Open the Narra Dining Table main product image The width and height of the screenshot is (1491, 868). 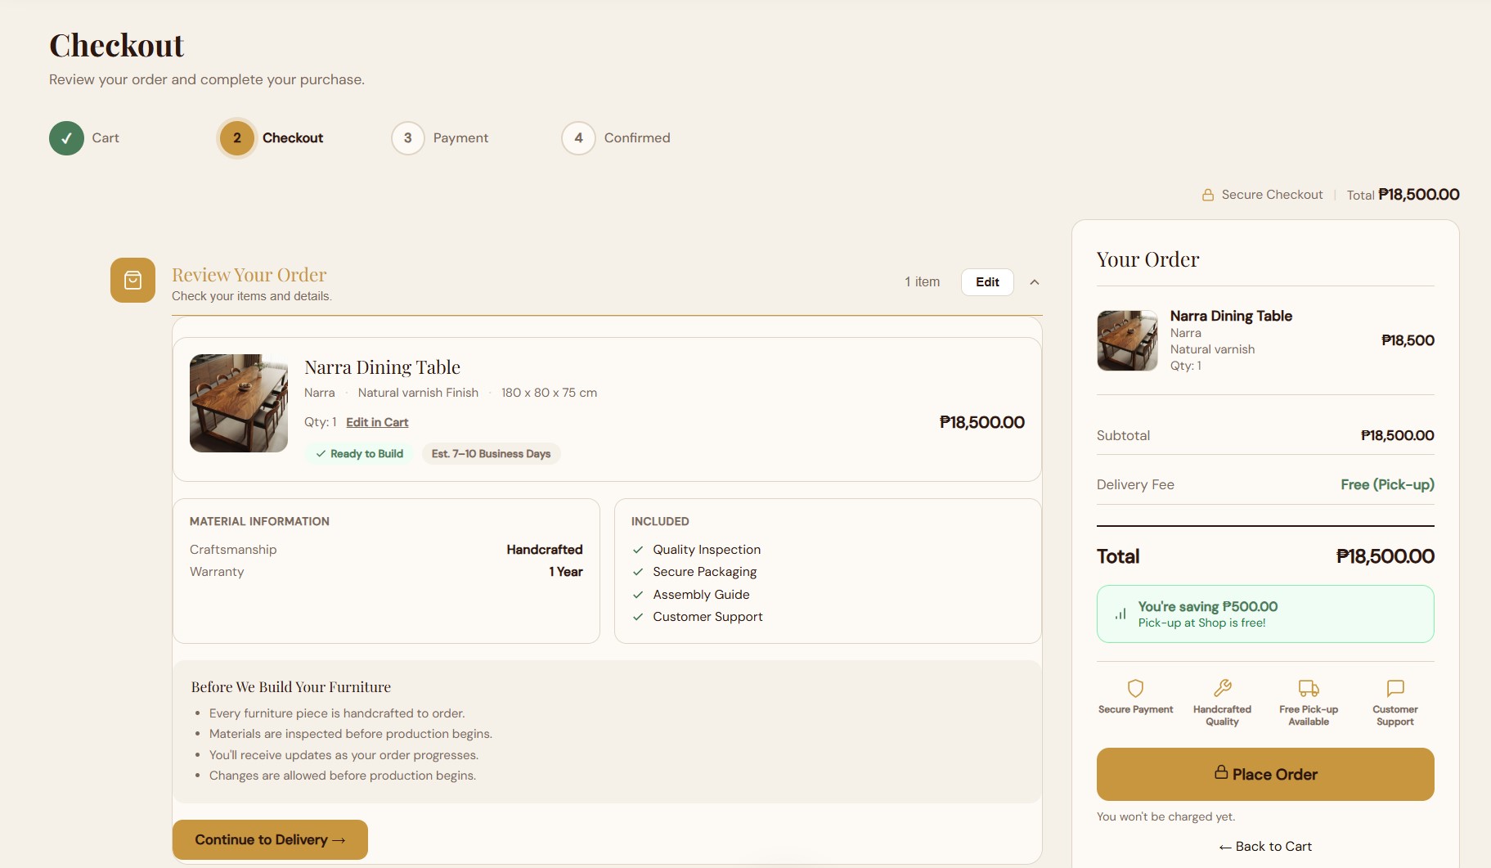(x=239, y=403)
